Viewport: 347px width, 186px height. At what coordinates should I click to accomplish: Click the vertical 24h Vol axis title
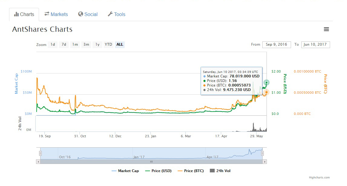[20, 123]
